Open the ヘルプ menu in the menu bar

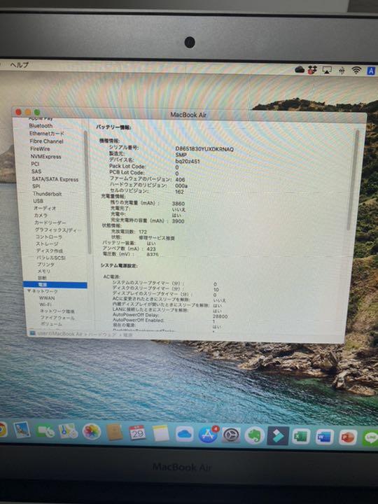click(x=20, y=64)
